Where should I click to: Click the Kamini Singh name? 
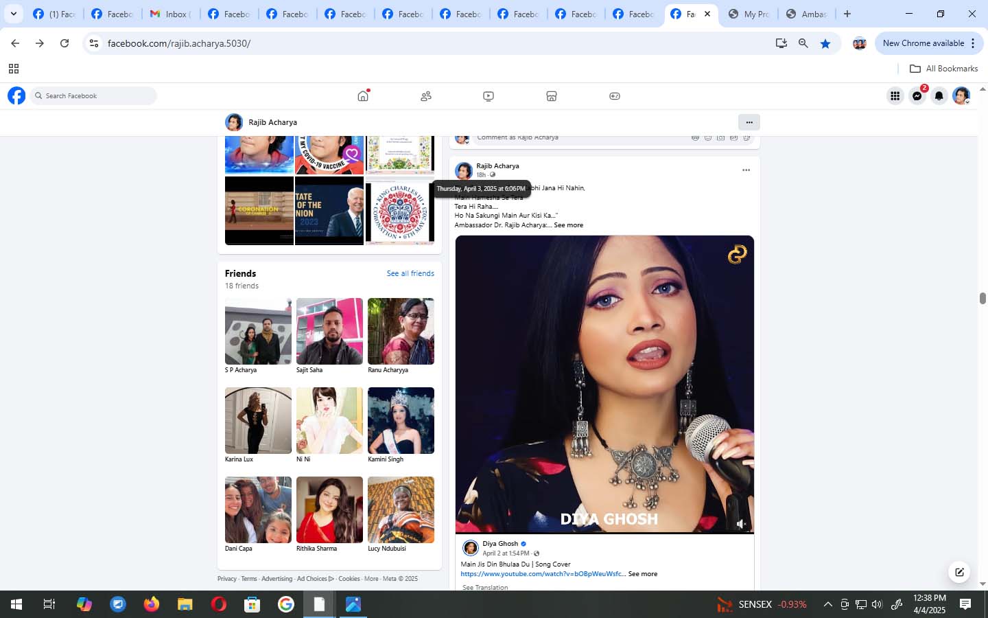(386, 459)
